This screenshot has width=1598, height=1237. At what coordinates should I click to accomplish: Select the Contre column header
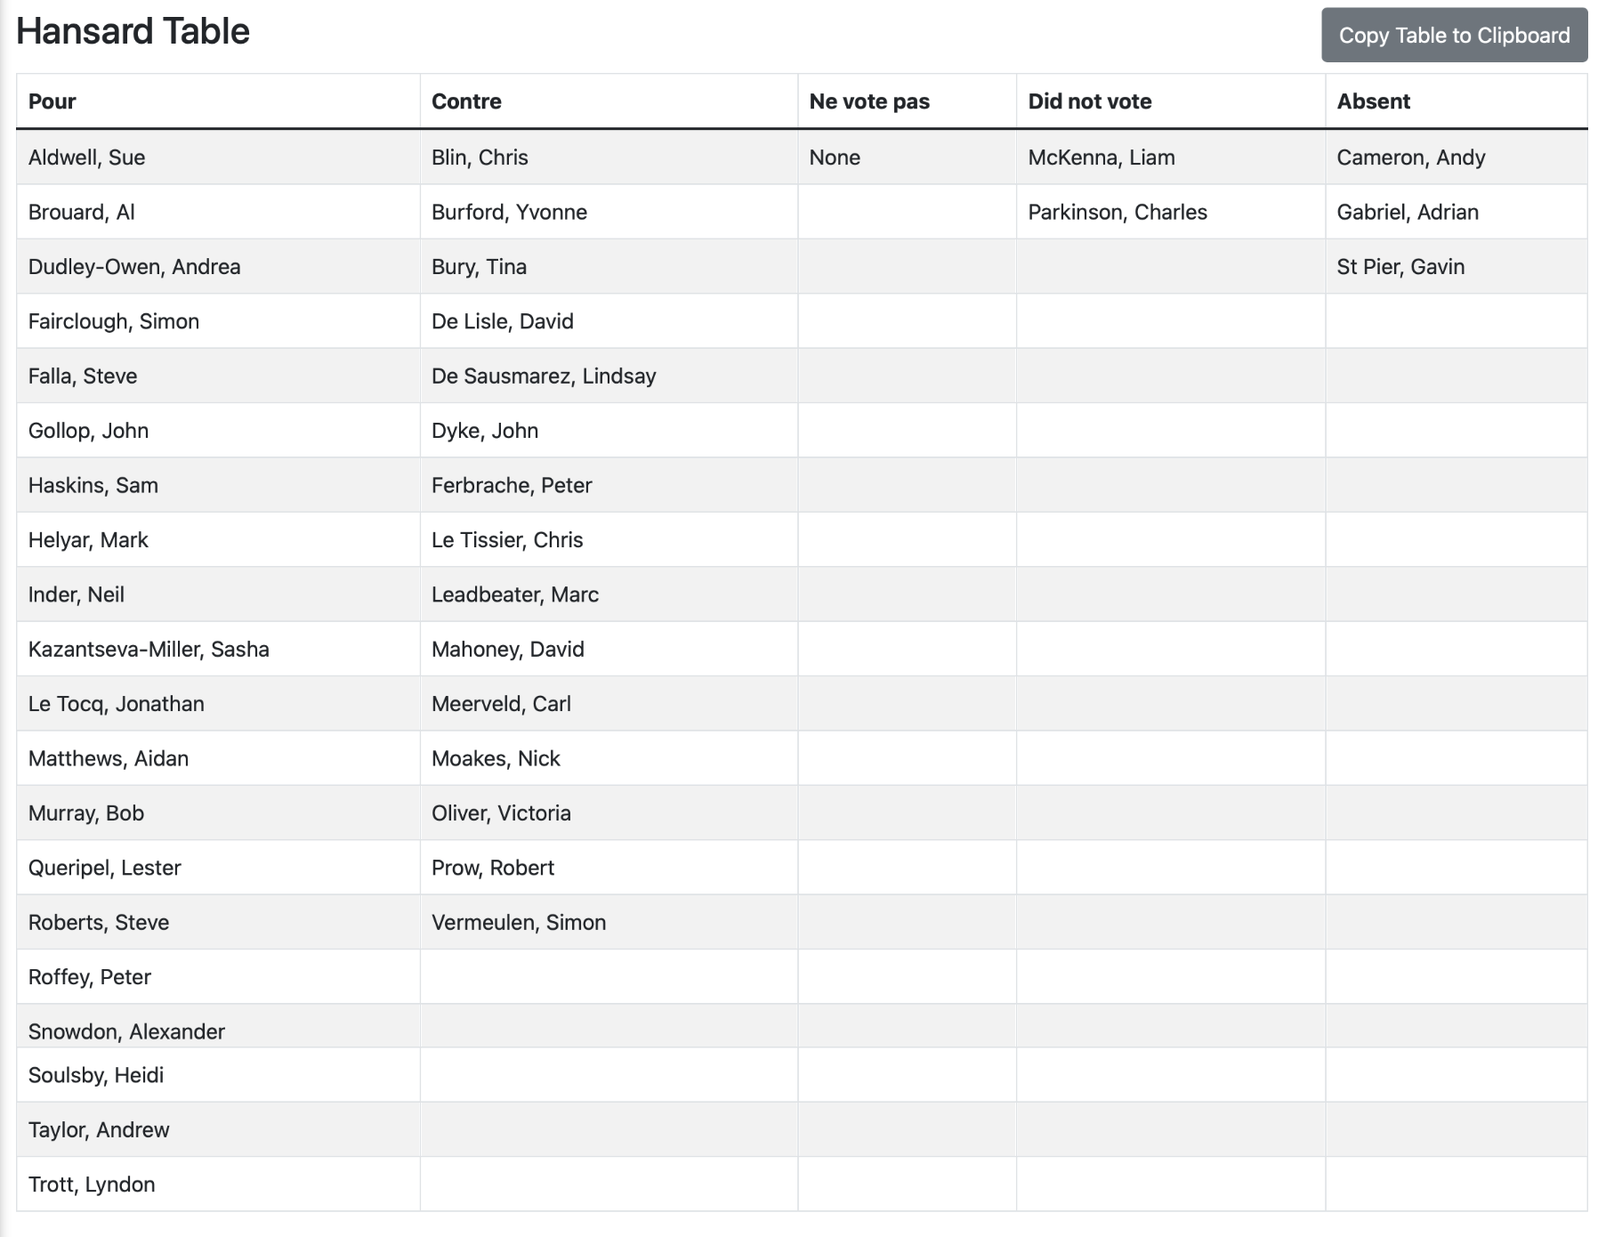tap(609, 101)
